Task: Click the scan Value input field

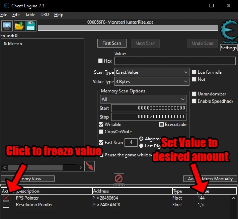Action: 175,61
